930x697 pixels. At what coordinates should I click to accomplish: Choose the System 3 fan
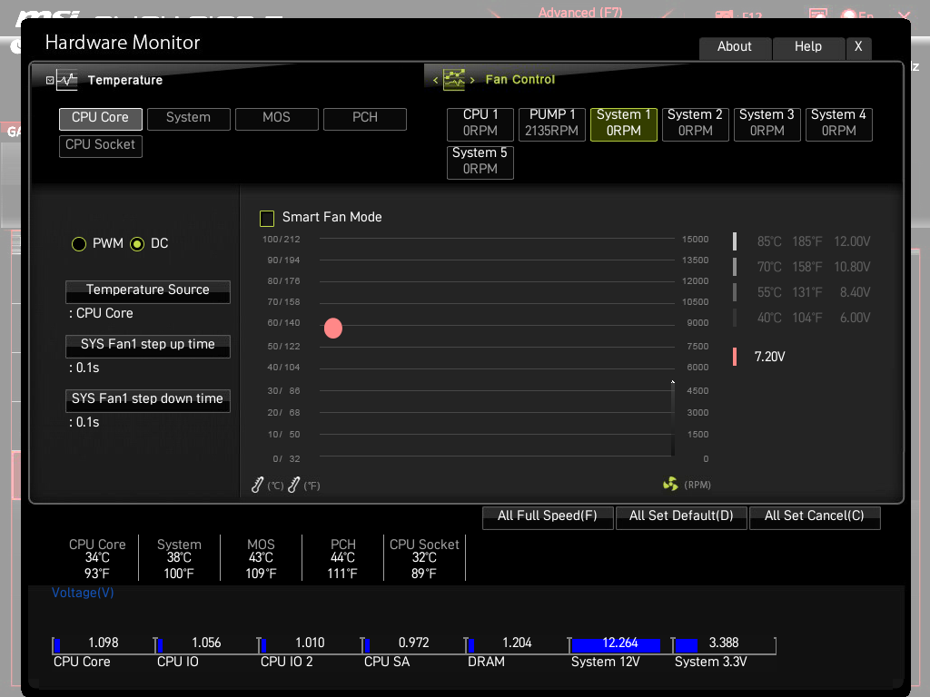coord(767,123)
